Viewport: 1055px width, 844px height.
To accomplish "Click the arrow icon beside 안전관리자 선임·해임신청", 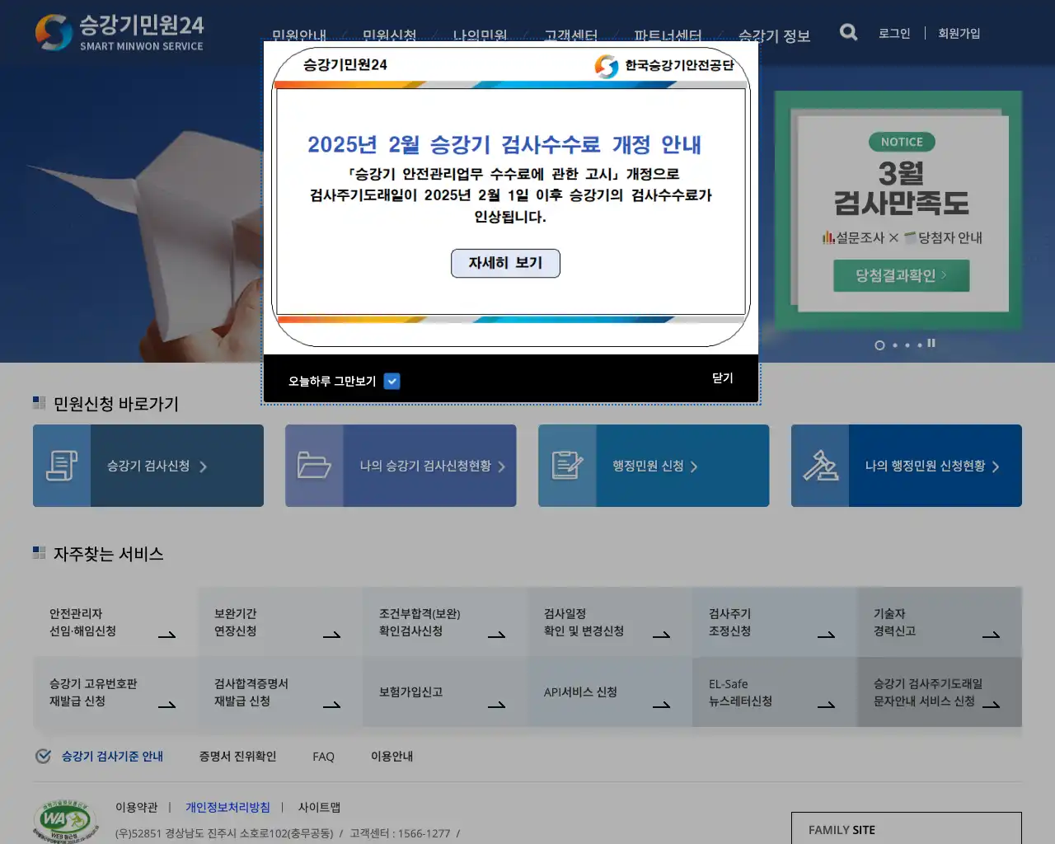I will coord(167,635).
